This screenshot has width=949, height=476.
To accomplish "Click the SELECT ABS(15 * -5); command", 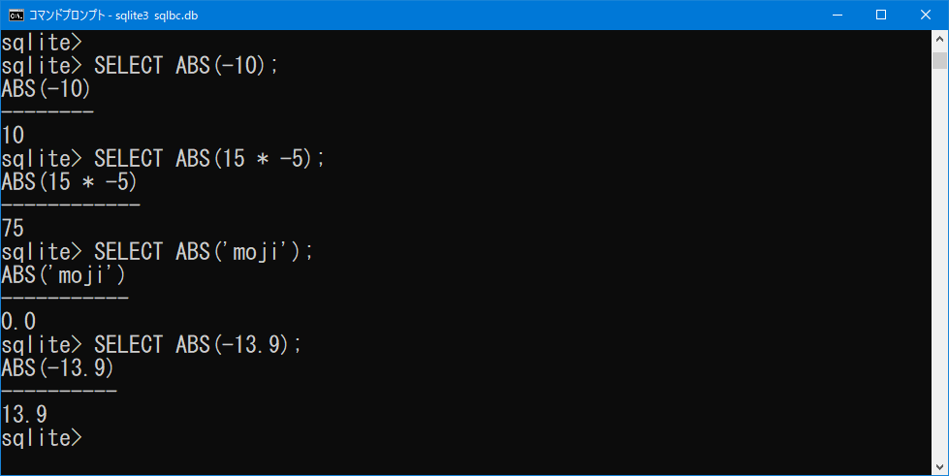I will [208, 159].
